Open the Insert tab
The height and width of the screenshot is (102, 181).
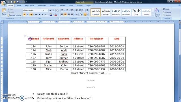[19, 6]
